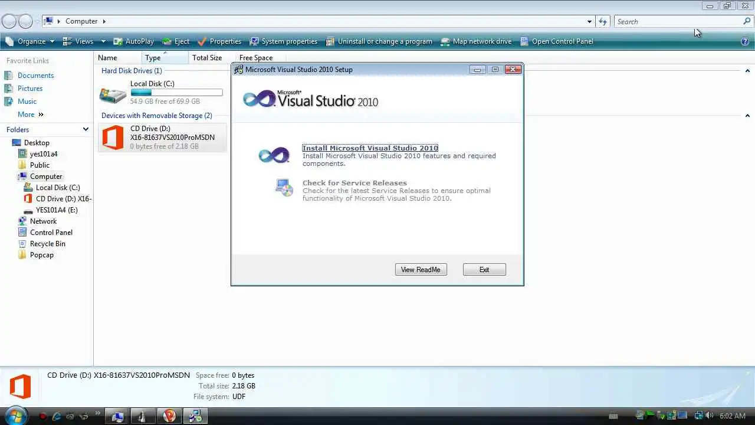Click the Office icon in details pane
This screenshot has height=425, width=755.
click(x=20, y=387)
